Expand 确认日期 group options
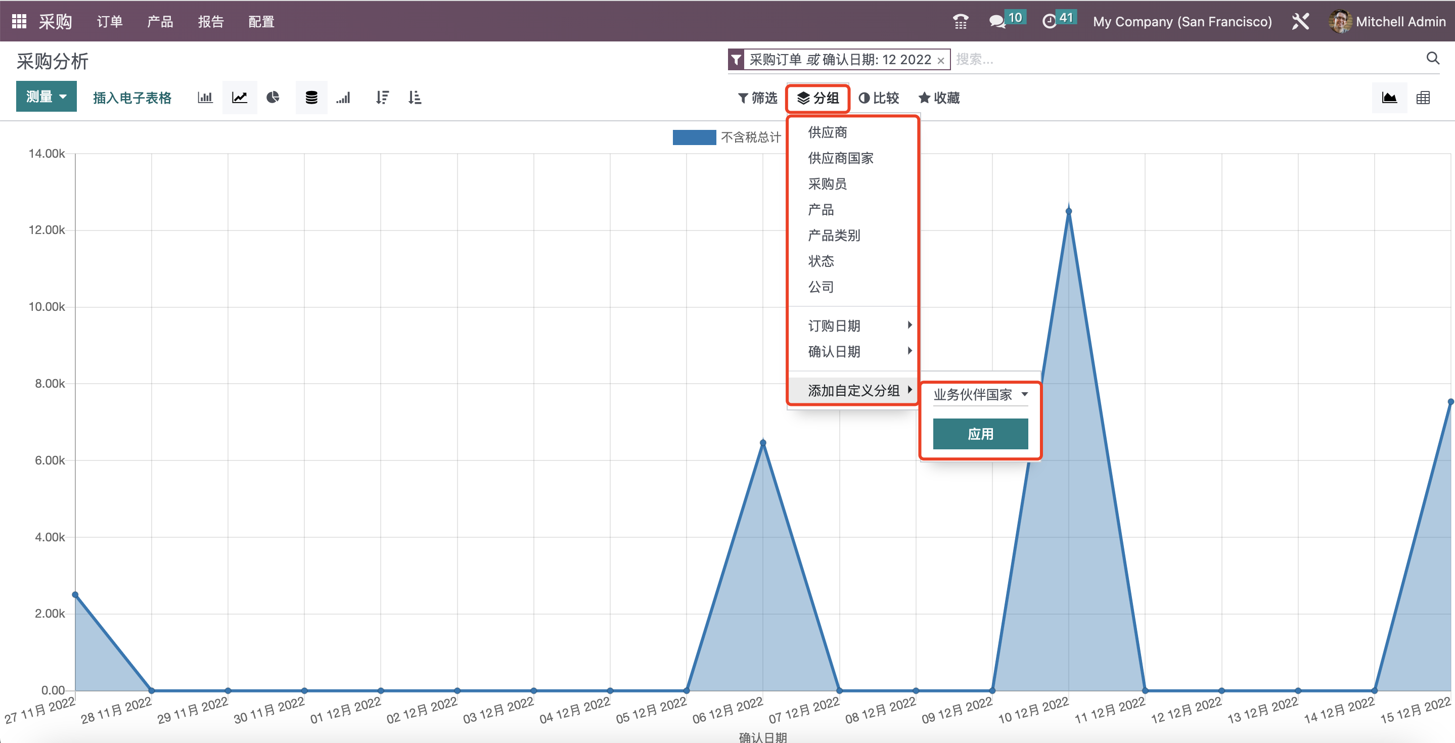1455x743 pixels. [x=853, y=352]
